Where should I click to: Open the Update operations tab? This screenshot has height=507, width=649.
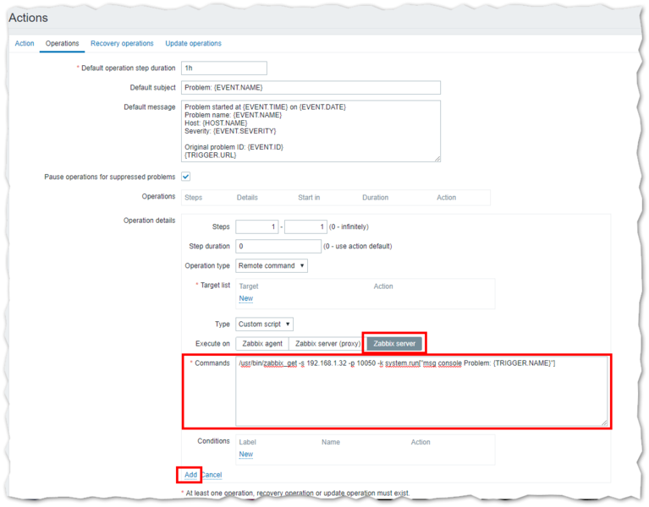193,43
